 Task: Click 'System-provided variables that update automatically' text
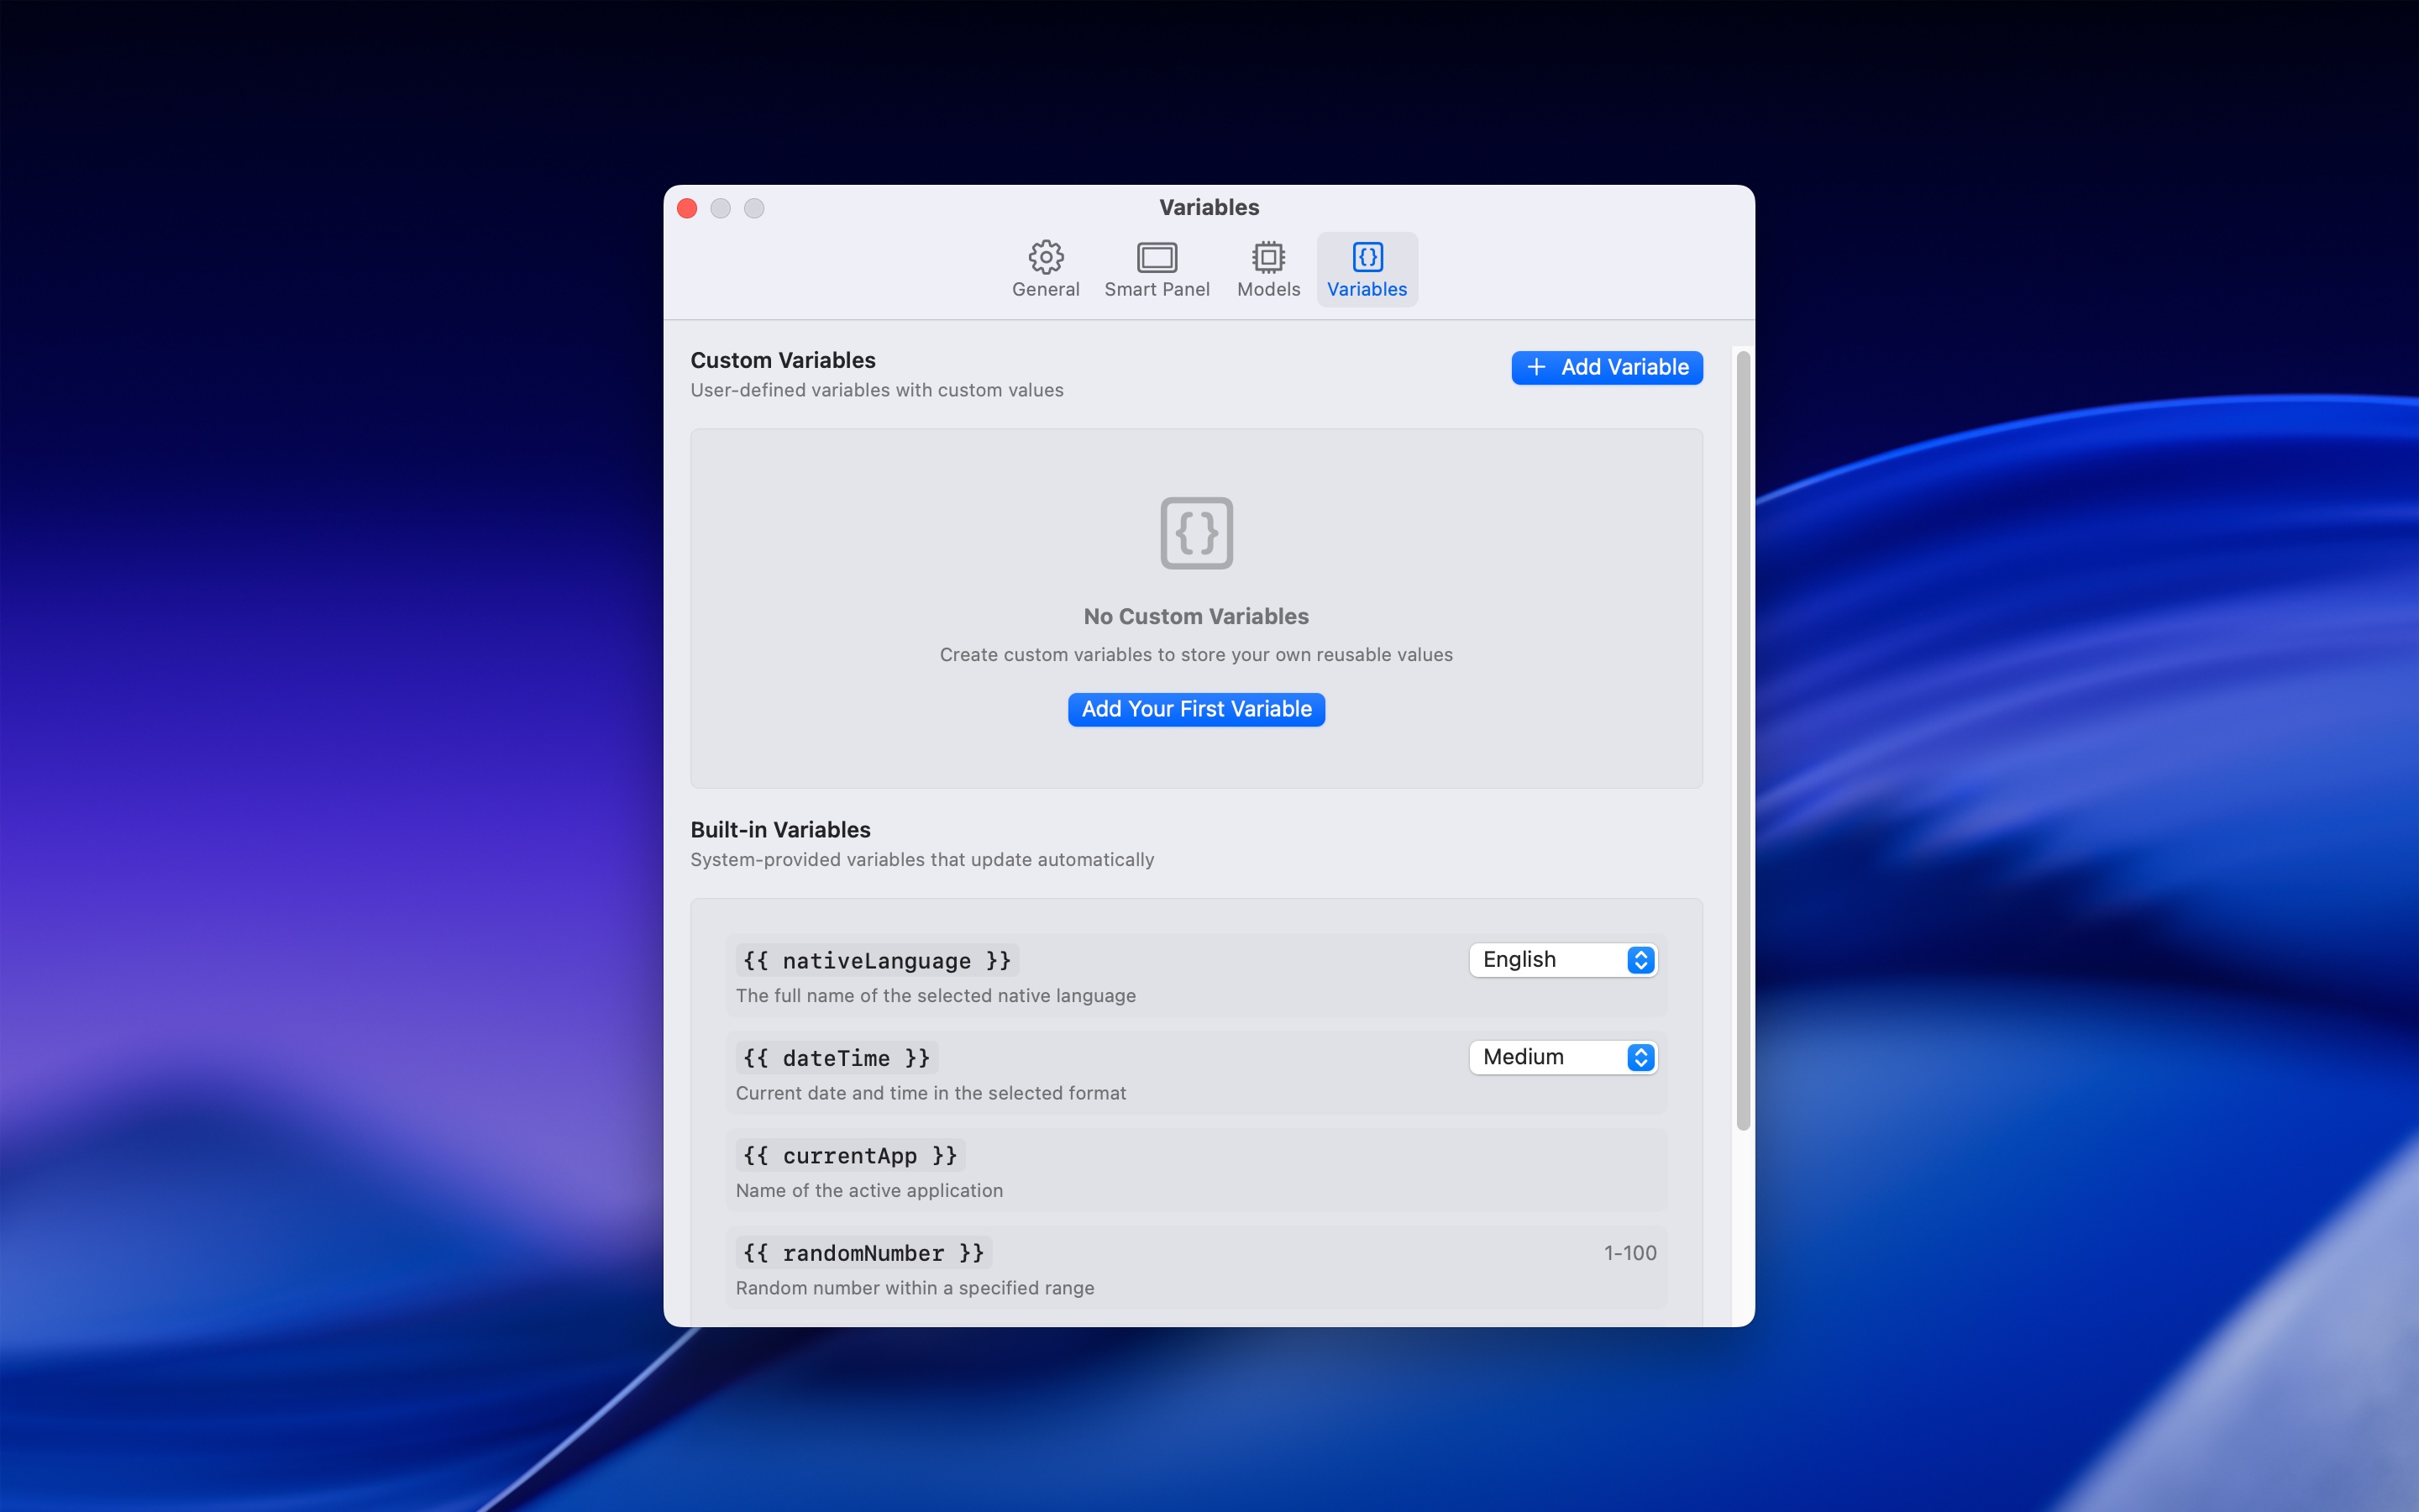(921, 860)
